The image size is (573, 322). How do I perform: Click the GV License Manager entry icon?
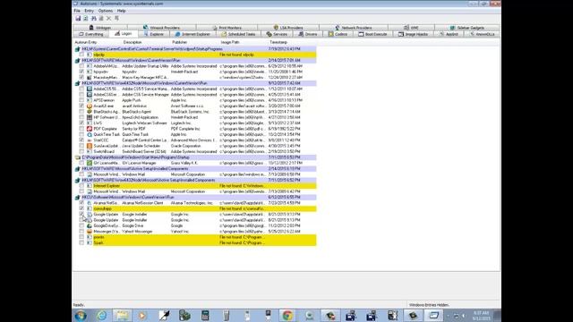90,163
